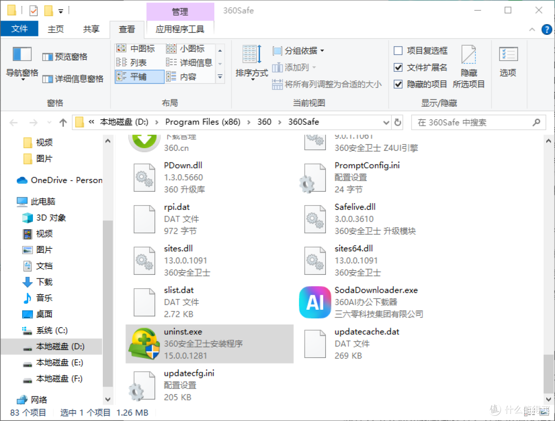Switch to View (查看) tab
555x421 pixels.
point(127,29)
